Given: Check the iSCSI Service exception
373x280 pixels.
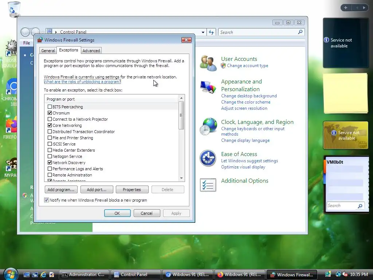Looking at the screenshot, I should (50, 144).
